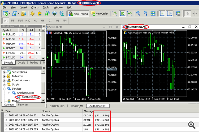Open the File menu

click(5, 7)
